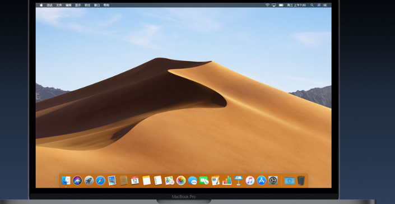395x204 pixels.
Task: Open Launchpad rocket icon
Action: (x=89, y=180)
